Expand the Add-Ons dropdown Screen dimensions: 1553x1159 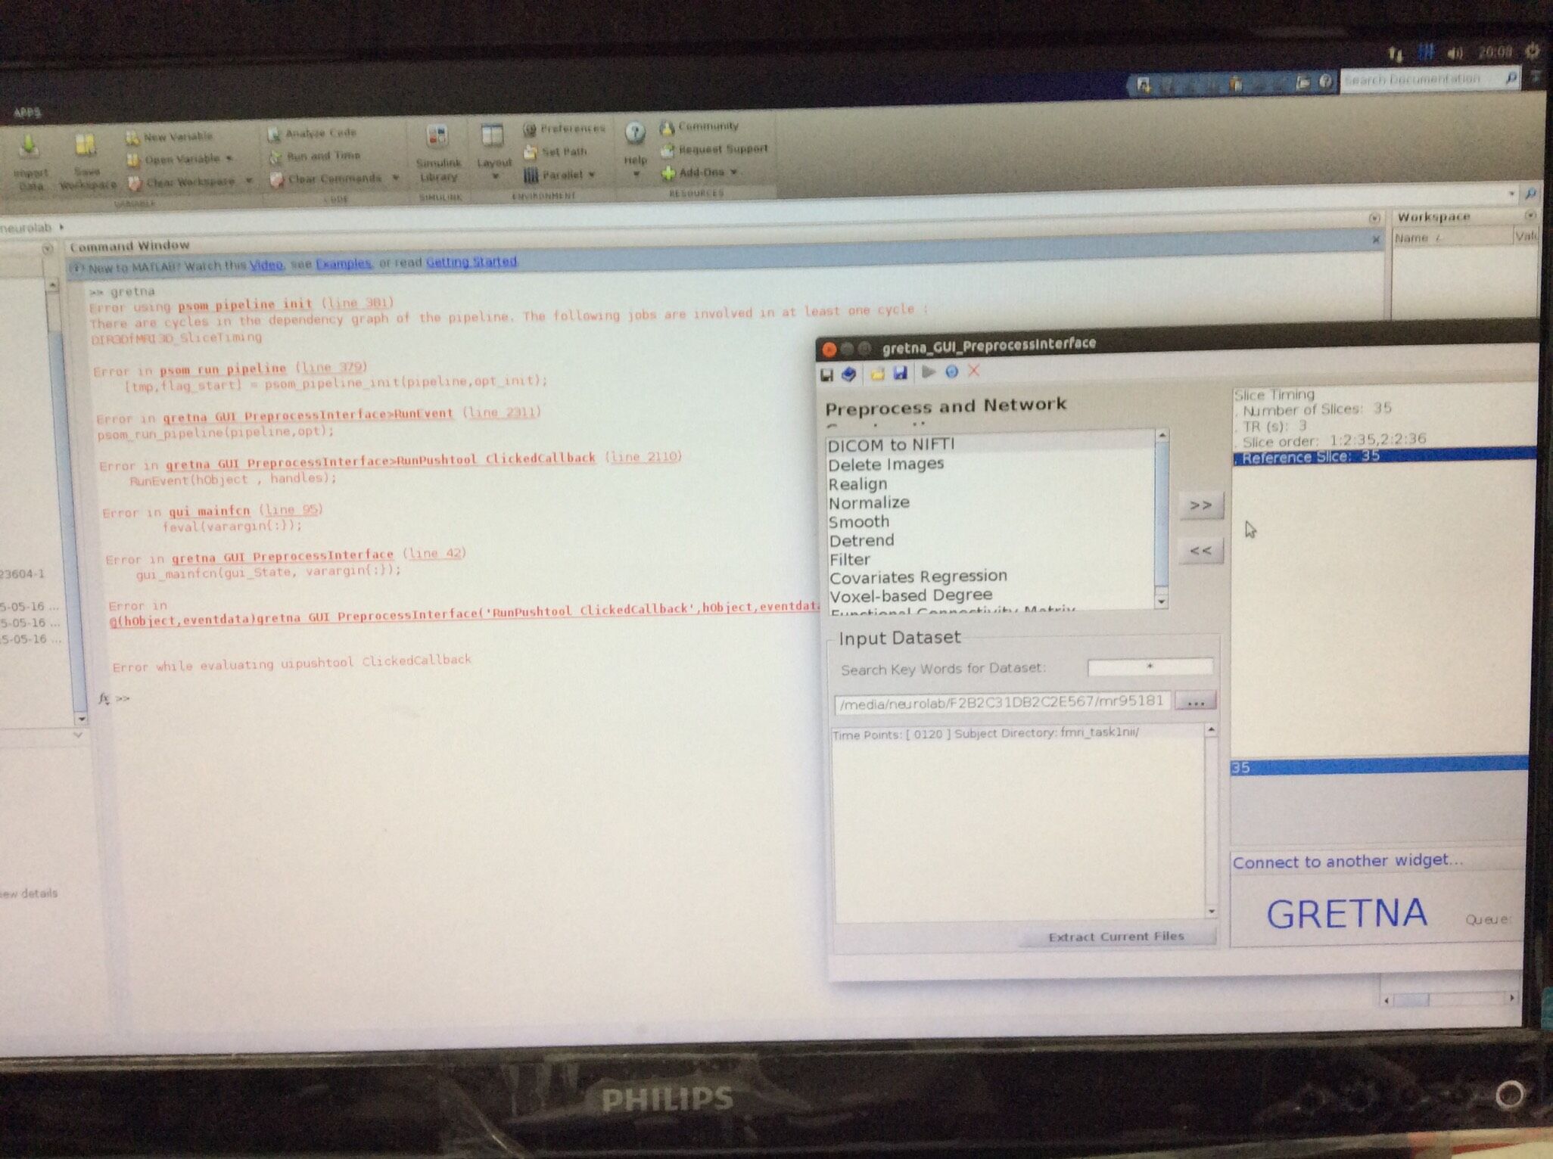(x=733, y=172)
